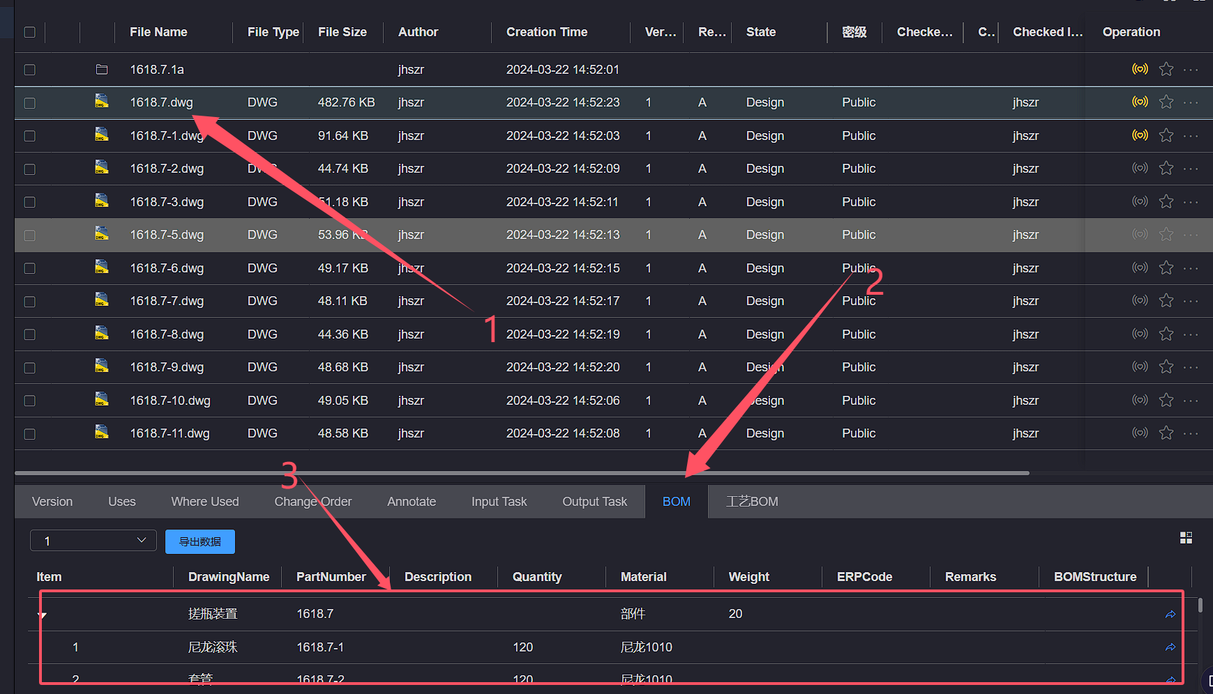Click the 导出数据 export button
This screenshot has width=1213, height=694.
click(200, 541)
